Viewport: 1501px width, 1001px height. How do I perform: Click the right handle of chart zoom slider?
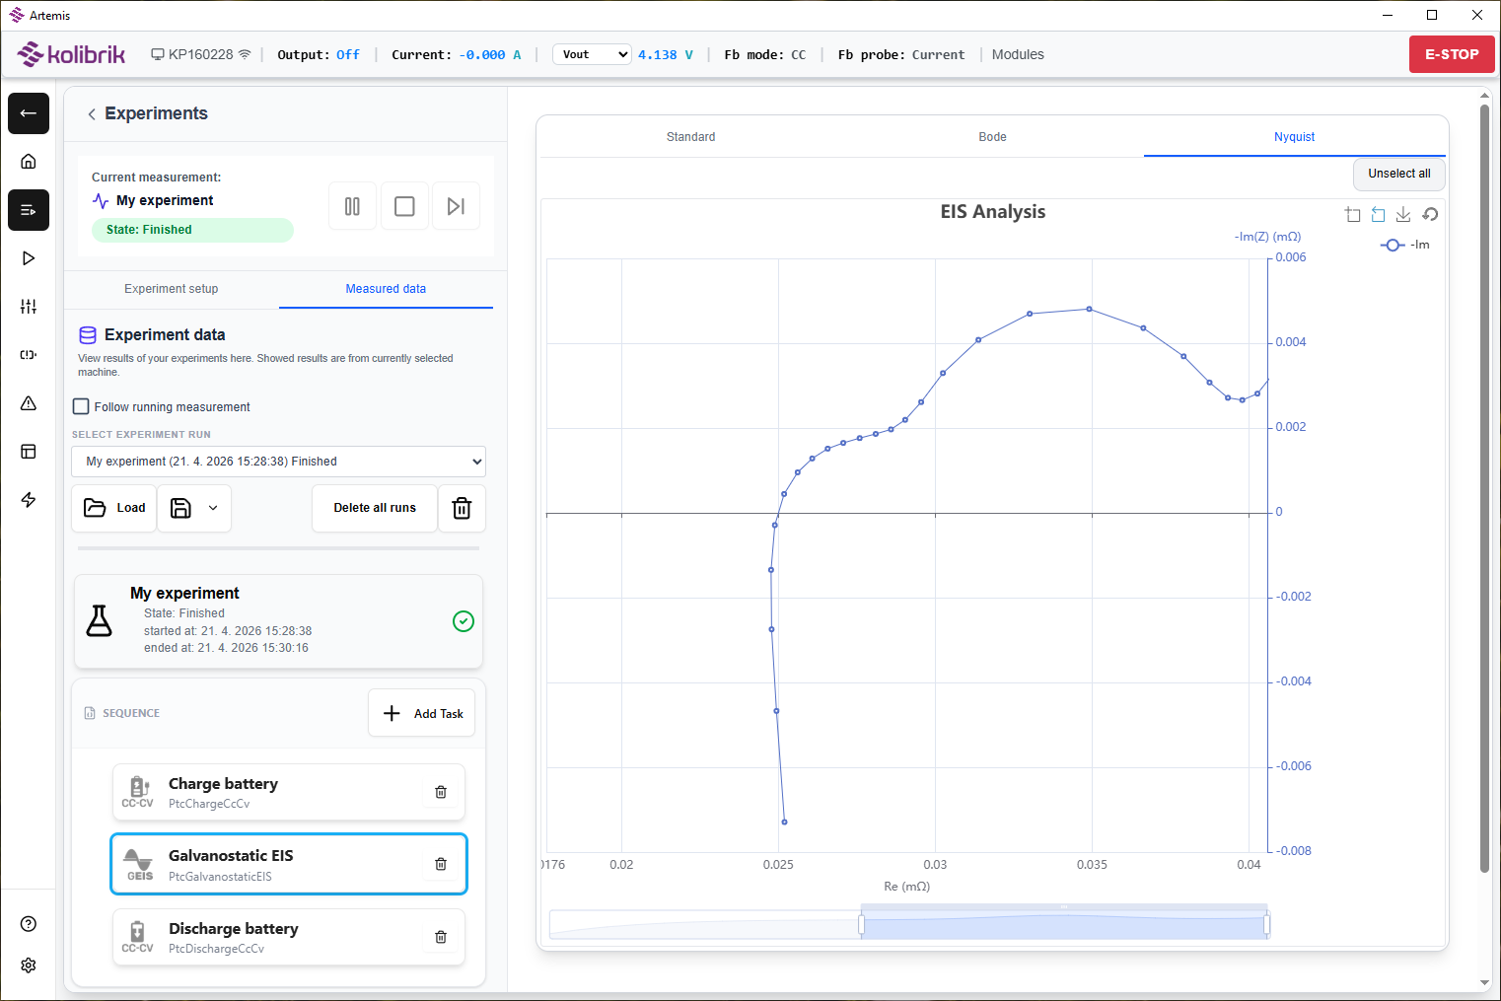click(1266, 924)
